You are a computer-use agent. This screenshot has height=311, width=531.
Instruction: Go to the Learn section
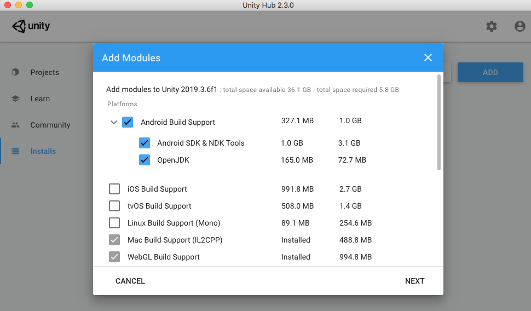pyautogui.click(x=40, y=99)
